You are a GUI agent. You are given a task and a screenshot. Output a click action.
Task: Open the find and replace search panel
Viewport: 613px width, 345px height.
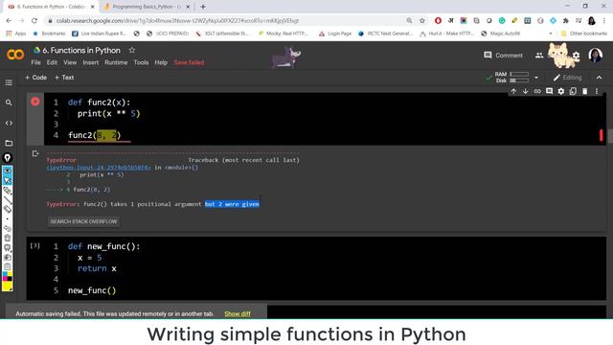pyautogui.click(x=9, y=103)
